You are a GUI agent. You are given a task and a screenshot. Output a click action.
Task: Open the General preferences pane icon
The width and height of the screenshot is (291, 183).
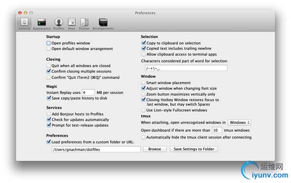pyautogui.click(x=24, y=24)
